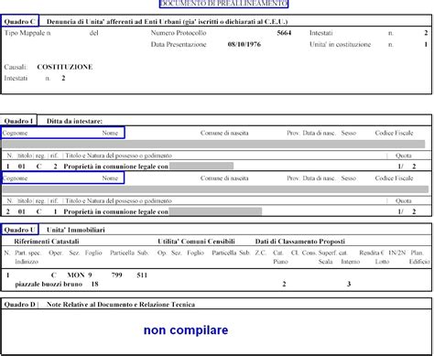
Task: Click the 'Lotto' column header
Action: point(382,262)
